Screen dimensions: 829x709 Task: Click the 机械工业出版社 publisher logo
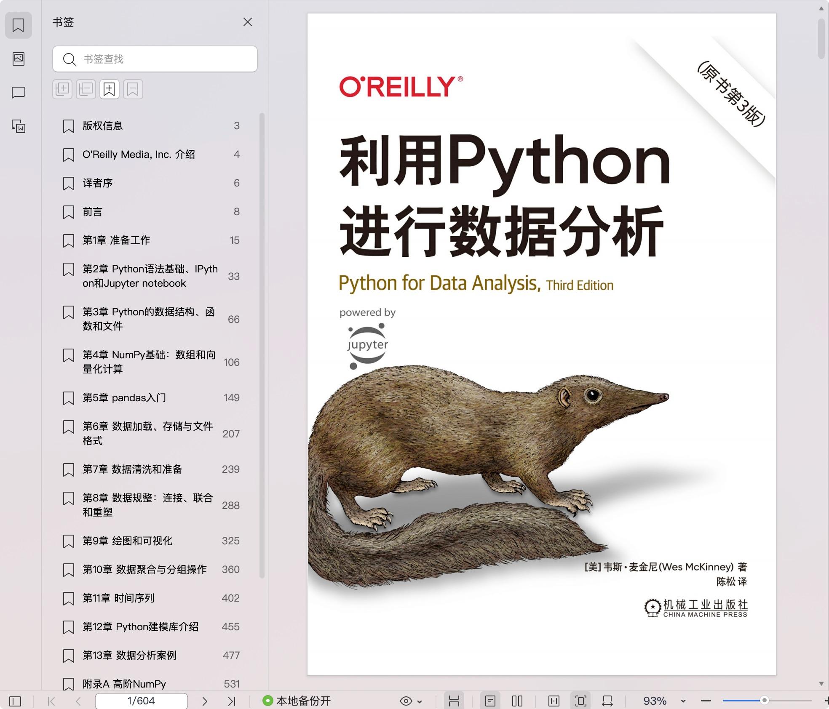[x=695, y=608]
